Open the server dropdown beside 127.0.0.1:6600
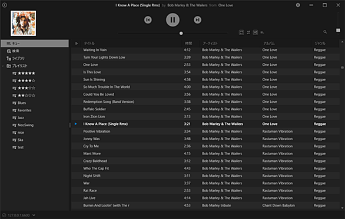Screen dimensions: 345x219 [x=34, y=215]
